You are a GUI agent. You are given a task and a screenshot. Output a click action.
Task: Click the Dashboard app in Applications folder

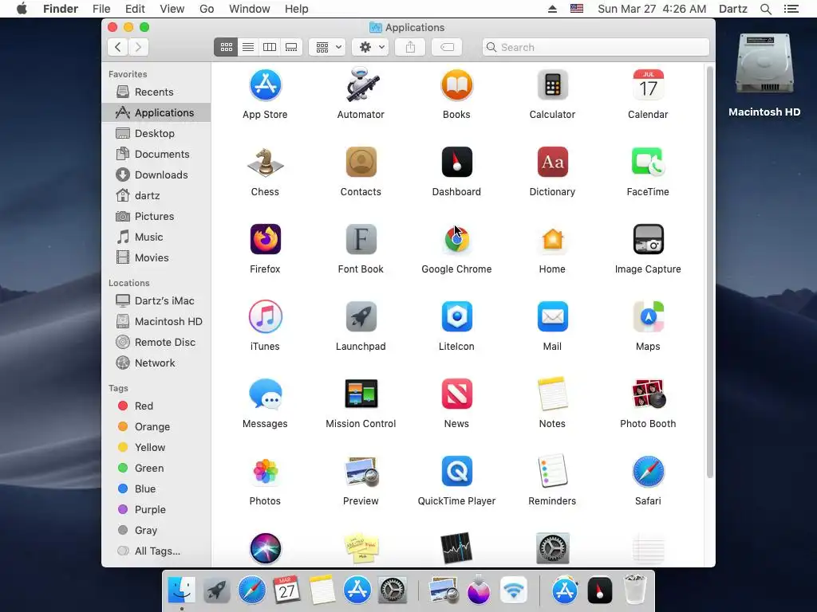[x=456, y=163]
